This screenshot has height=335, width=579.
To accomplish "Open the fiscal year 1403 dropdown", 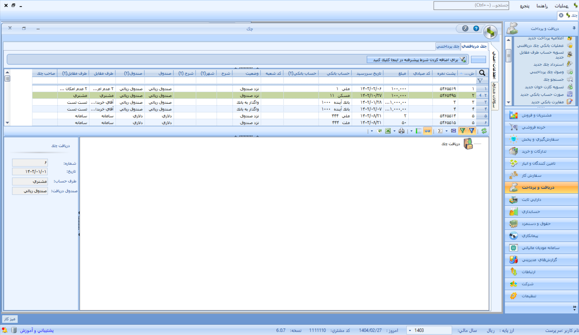I will pyautogui.click(x=410, y=330).
